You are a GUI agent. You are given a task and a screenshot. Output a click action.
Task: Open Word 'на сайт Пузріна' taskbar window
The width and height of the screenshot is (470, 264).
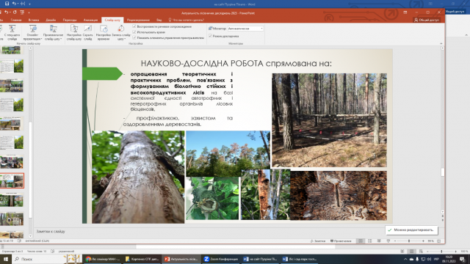260,259
